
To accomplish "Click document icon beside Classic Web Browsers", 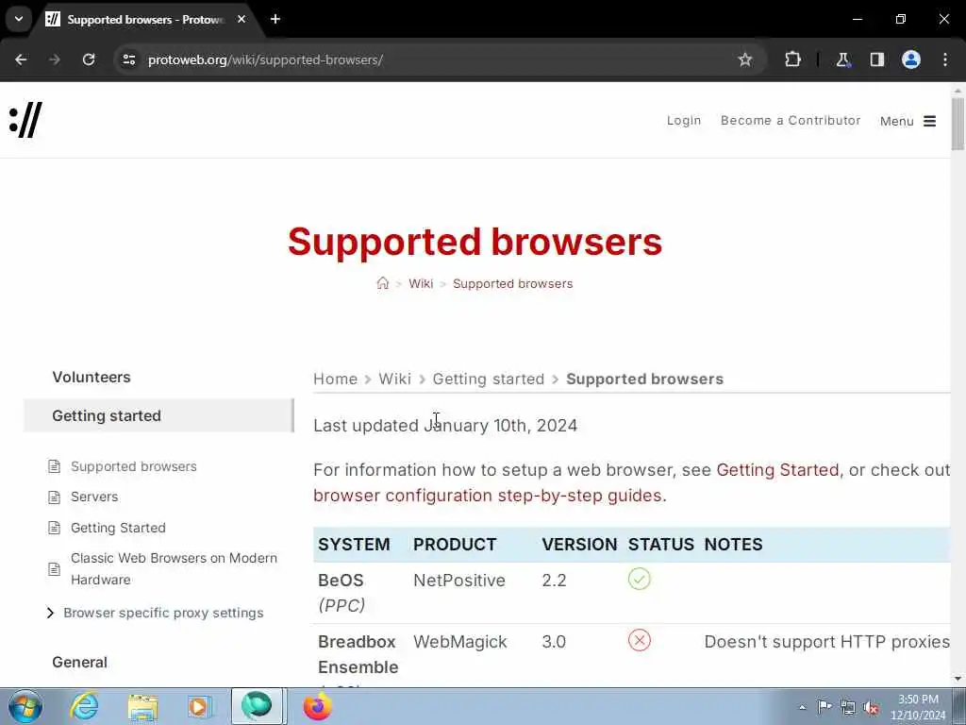I will 54,569.
